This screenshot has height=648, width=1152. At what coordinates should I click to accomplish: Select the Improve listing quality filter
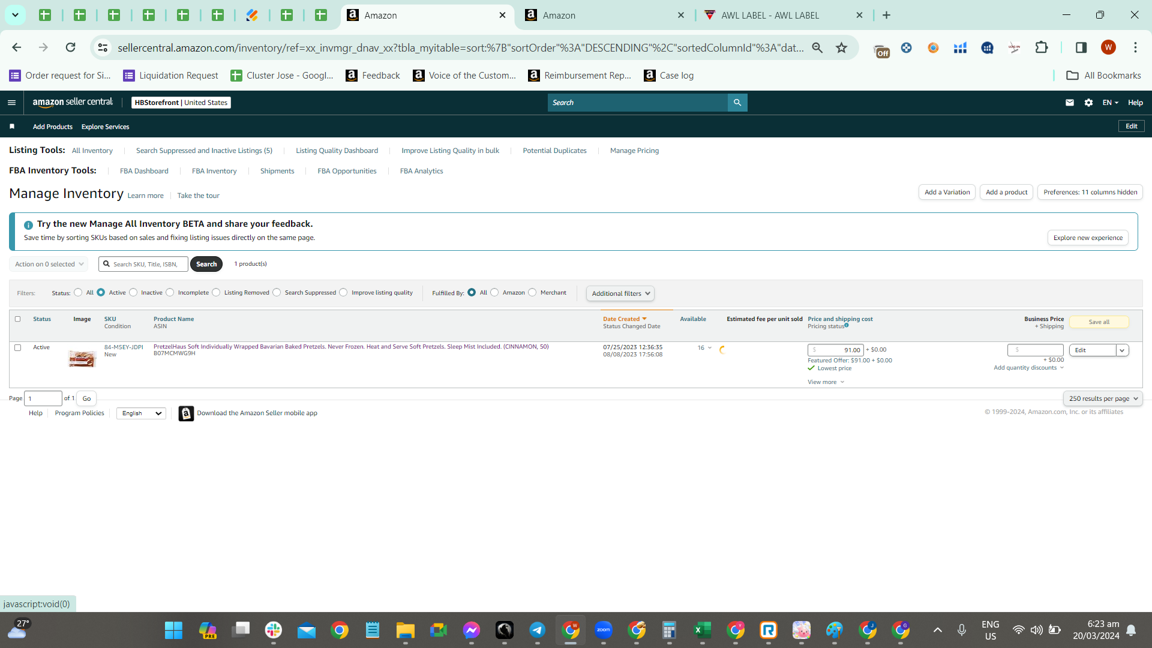click(343, 293)
